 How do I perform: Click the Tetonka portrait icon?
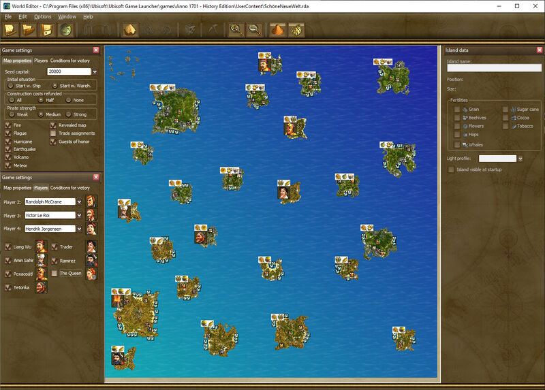coord(41,287)
